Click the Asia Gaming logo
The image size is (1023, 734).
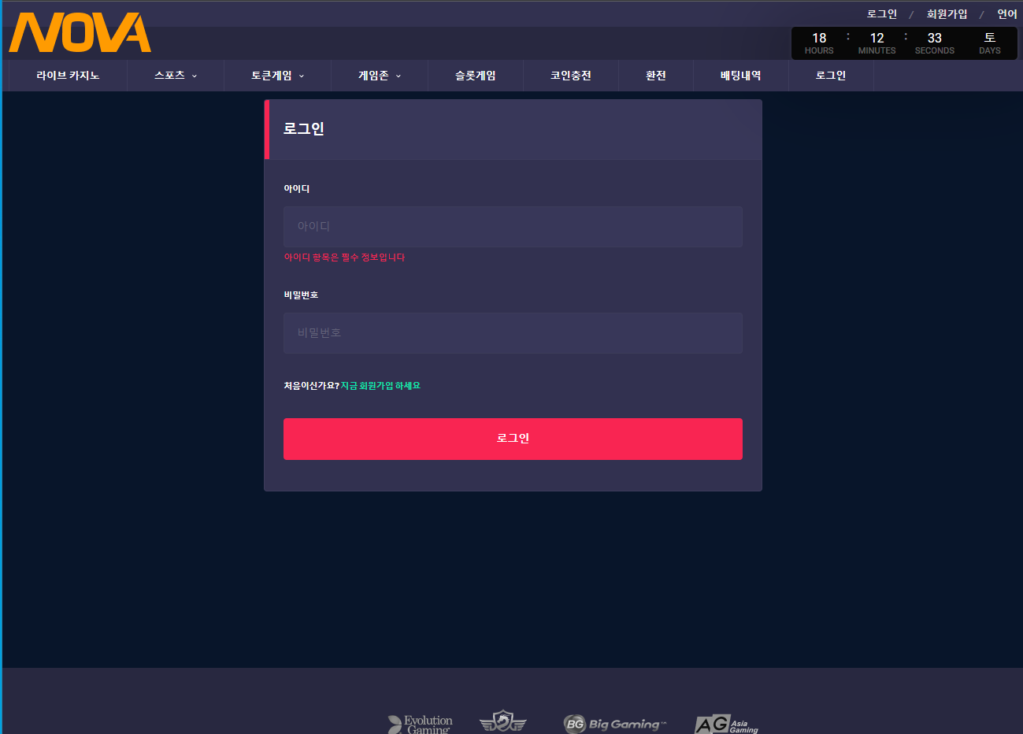[726, 724]
